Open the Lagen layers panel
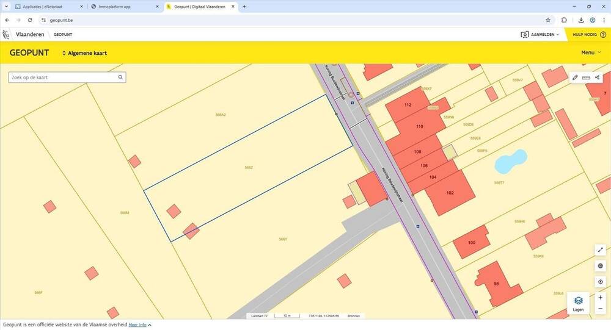611x330 pixels. coord(578,303)
